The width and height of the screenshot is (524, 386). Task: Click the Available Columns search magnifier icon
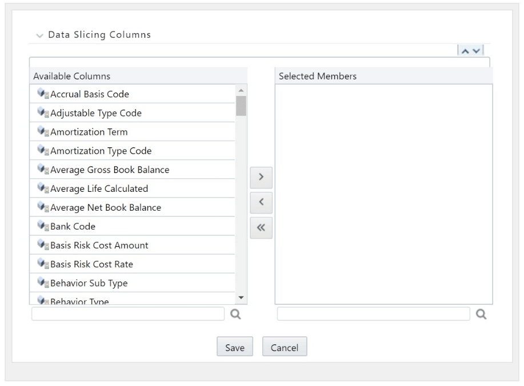click(x=235, y=314)
